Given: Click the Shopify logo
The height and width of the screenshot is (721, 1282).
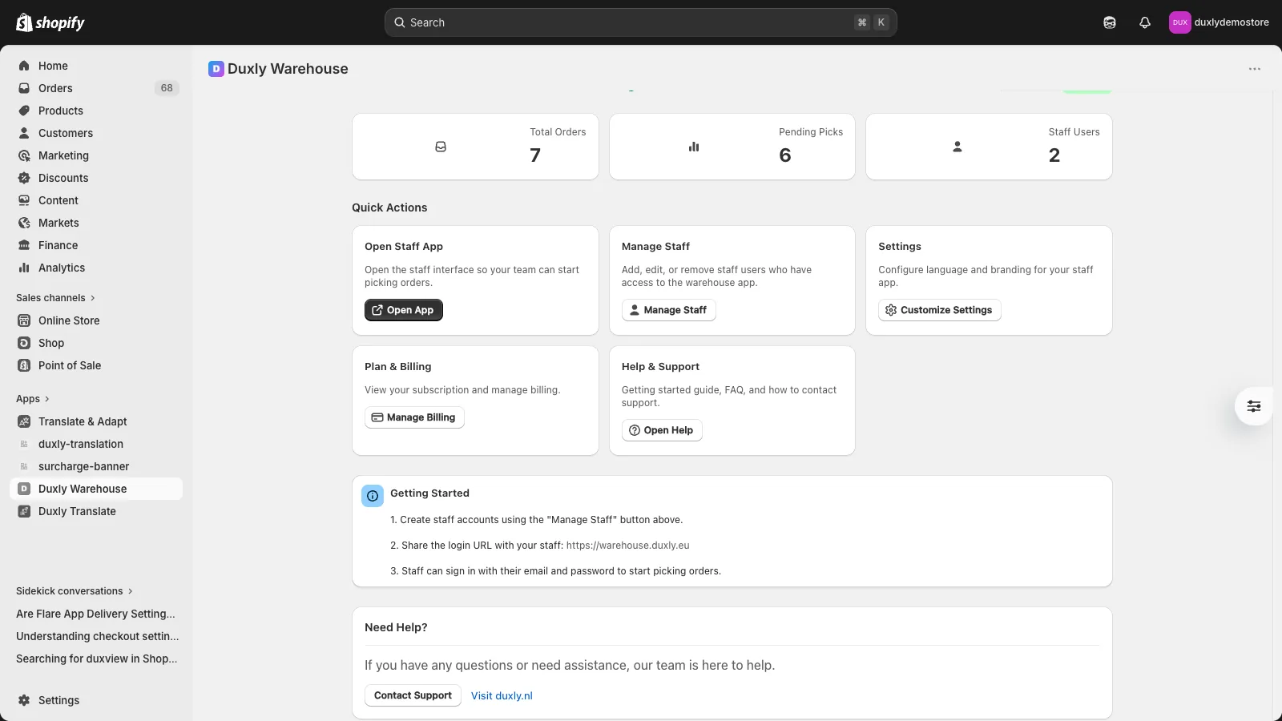Looking at the screenshot, I should [50, 22].
